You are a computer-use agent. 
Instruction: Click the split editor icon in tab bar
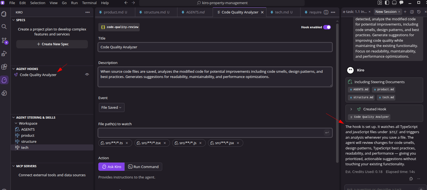click(x=326, y=12)
